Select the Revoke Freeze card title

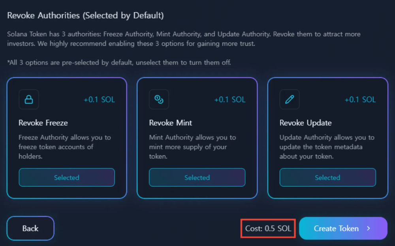43,123
